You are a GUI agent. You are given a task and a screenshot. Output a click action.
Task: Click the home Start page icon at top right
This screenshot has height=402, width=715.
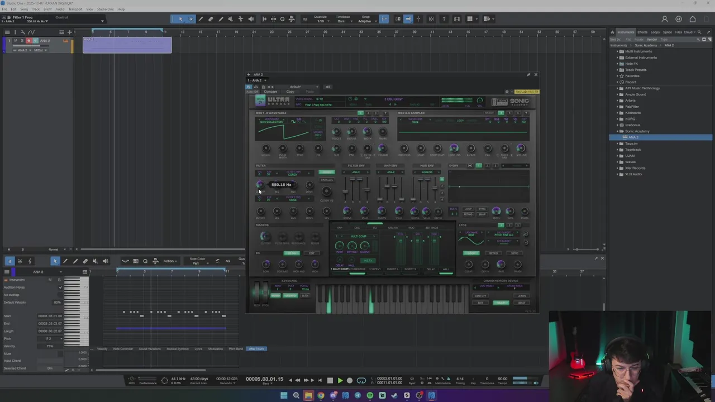[693, 19]
